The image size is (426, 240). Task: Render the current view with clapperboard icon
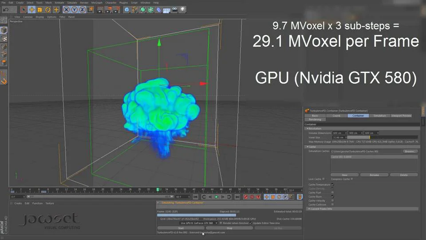pos(100,10)
